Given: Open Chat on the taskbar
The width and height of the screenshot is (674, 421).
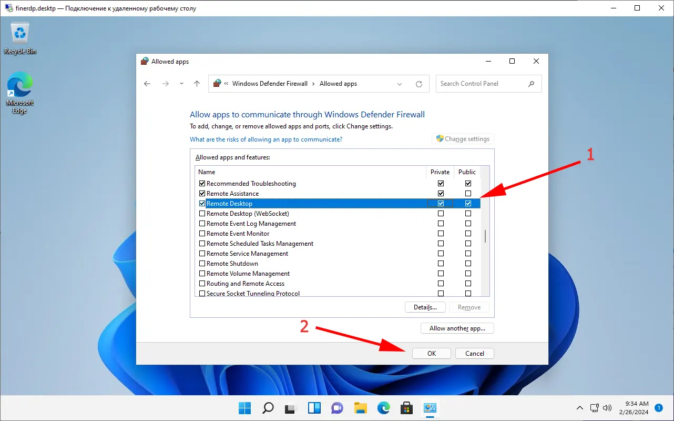Looking at the screenshot, I should pyautogui.click(x=337, y=408).
